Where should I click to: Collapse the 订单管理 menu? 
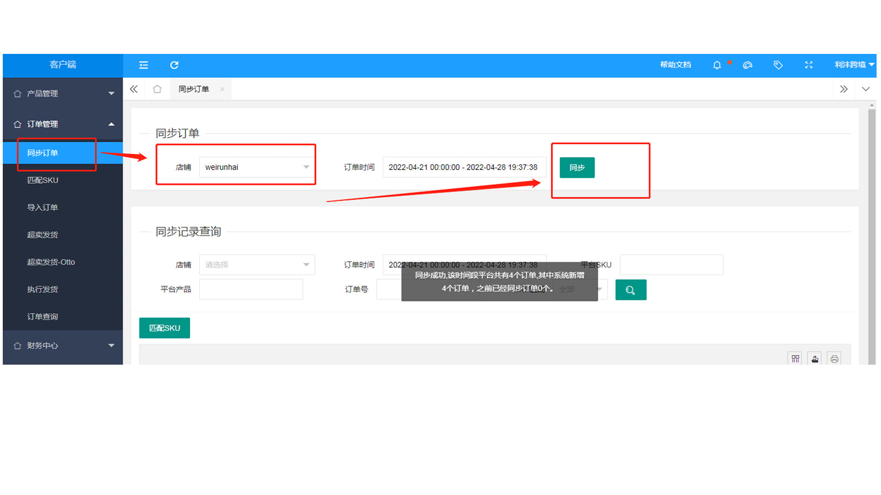tap(63, 124)
